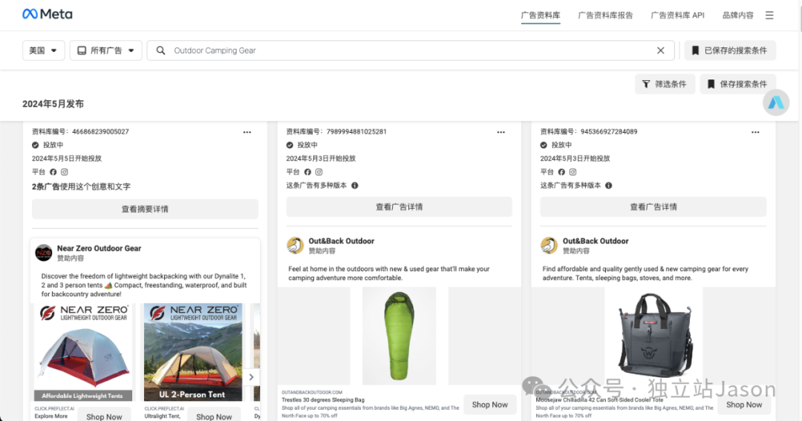Click 资料库编号 466868239005027 text
This screenshot has height=421, width=802.
(x=80, y=131)
